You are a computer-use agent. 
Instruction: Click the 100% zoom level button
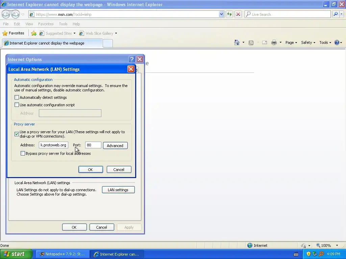[323, 246]
